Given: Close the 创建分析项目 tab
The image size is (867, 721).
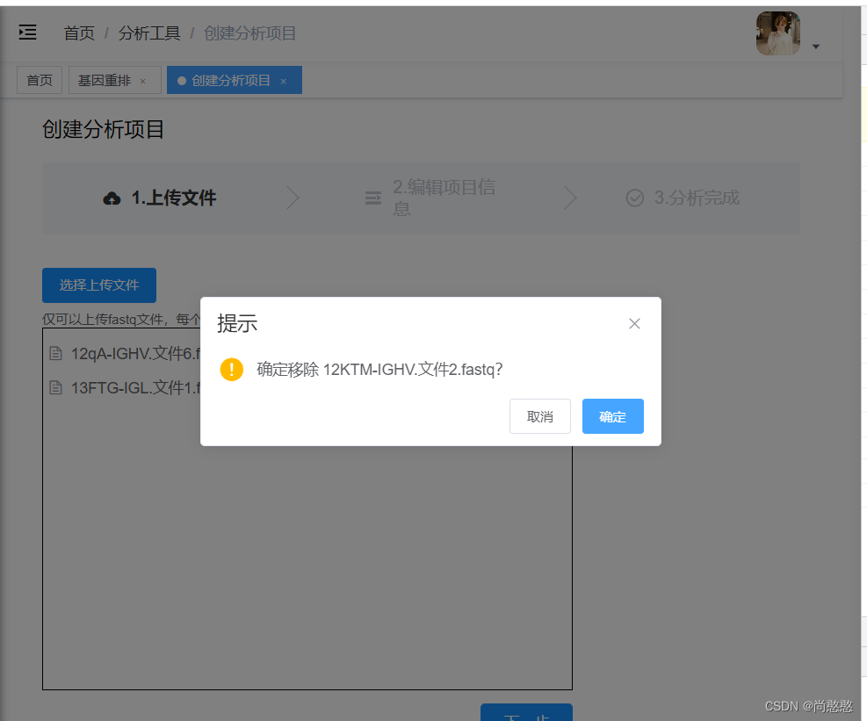Looking at the screenshot, I should coord(283,82).
